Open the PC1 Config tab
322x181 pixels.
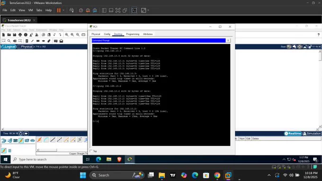(x=107, y=34)
